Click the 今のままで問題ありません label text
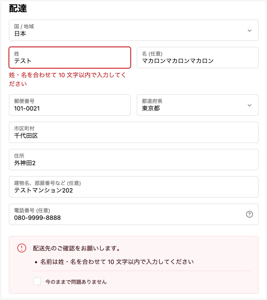This screenshot has width=267, height=300. (x=76, y=281)
